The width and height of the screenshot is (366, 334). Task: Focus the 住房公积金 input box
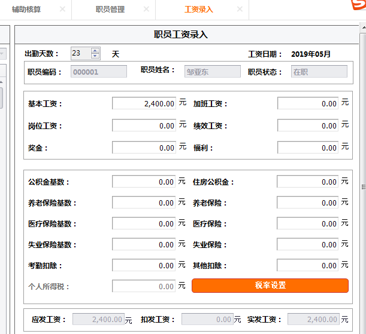coord(308,182)
